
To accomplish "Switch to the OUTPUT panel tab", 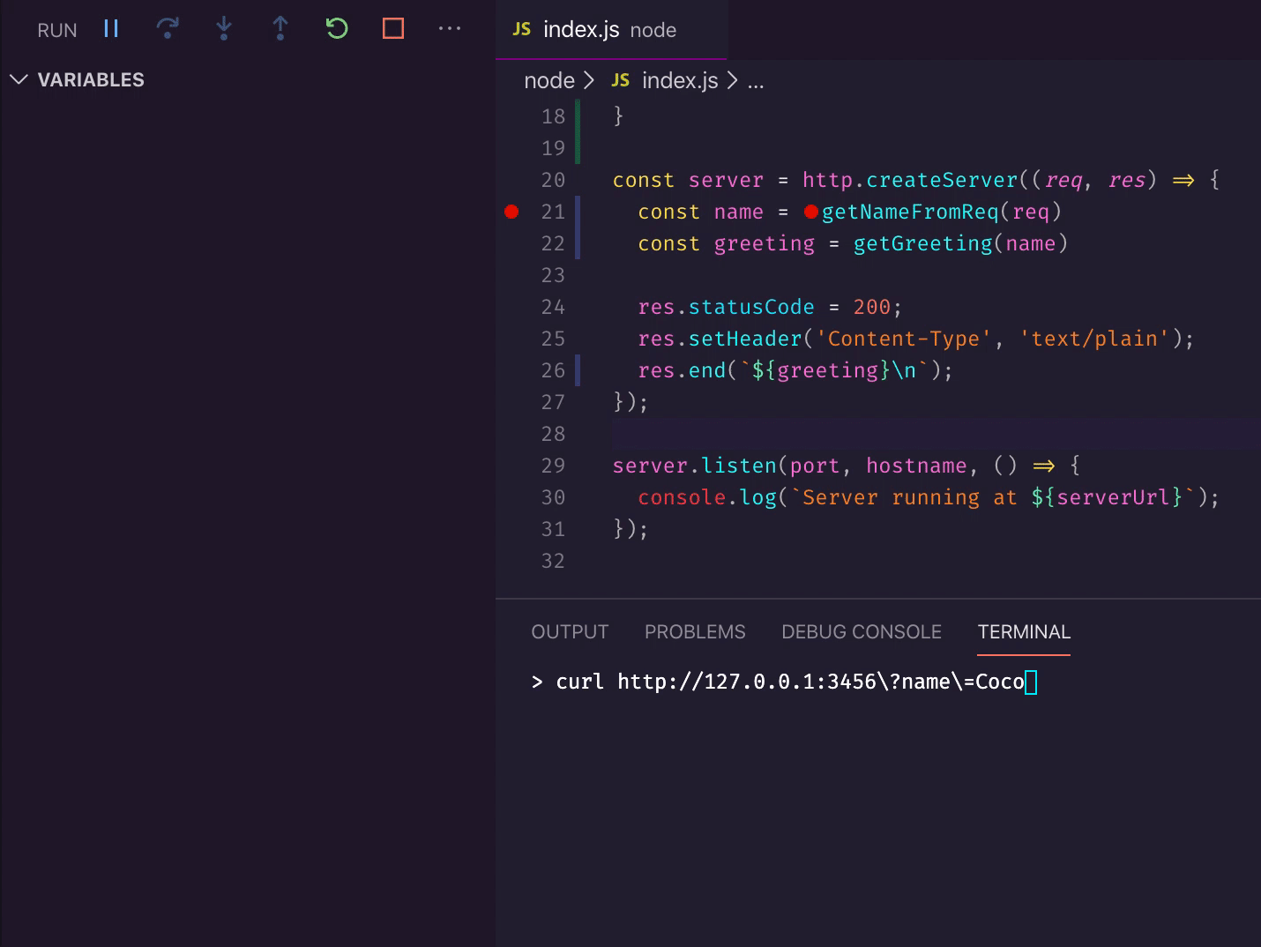I will (570, 631).
